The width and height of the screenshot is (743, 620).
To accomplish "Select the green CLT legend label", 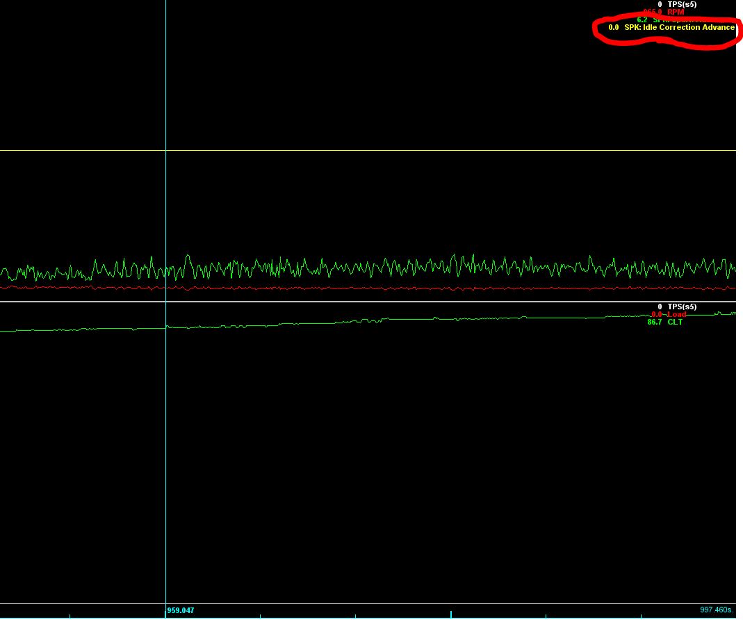I will (x=675, y=323).
